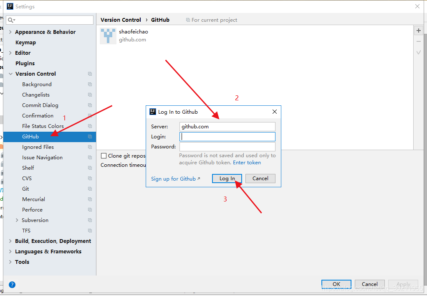The height and width of the screenshot is (296, 427).
Task: Open the Background settings page
Action: [x=37, y=84]
